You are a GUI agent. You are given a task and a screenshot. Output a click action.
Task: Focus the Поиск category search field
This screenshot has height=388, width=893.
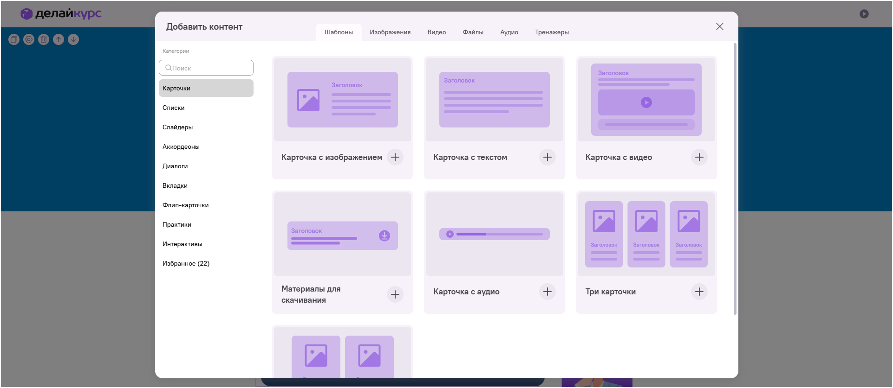point(206,68)
